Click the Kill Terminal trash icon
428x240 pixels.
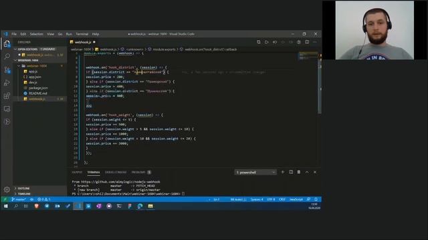[x=299, y=172]
